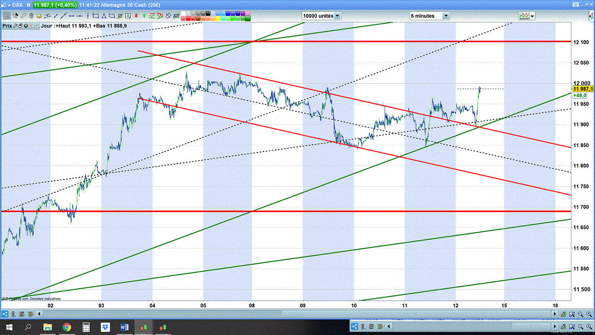Click the scrollbar right arrow
The height and width of the screenshot is (335, 595).
555,314
